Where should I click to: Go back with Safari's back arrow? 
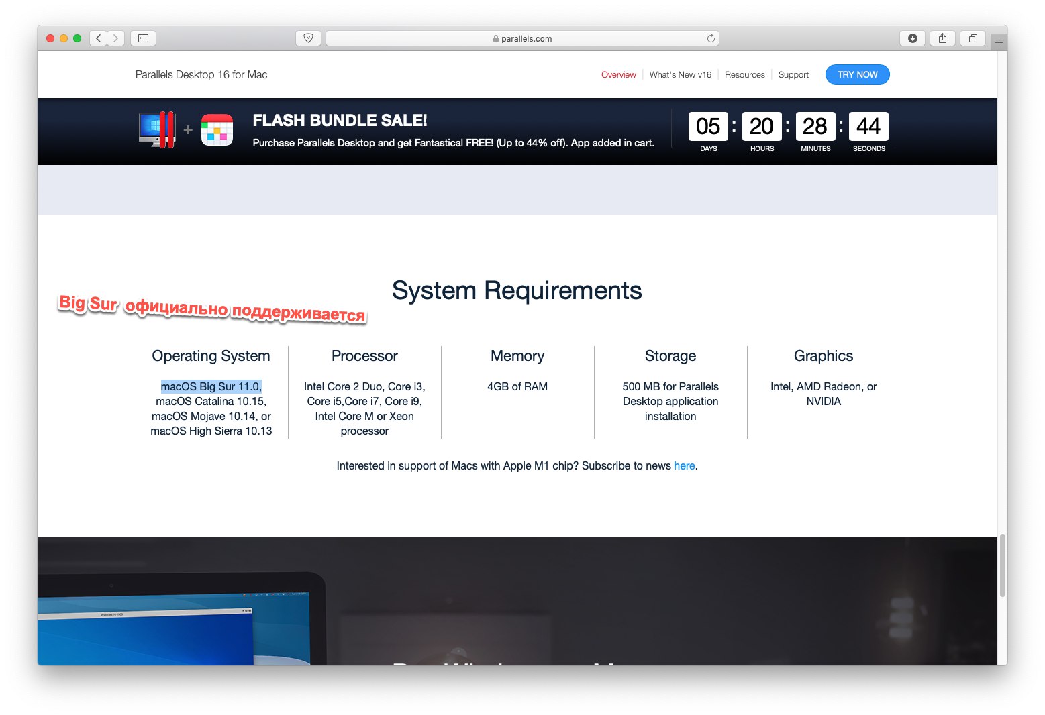(x=99, y=38)
